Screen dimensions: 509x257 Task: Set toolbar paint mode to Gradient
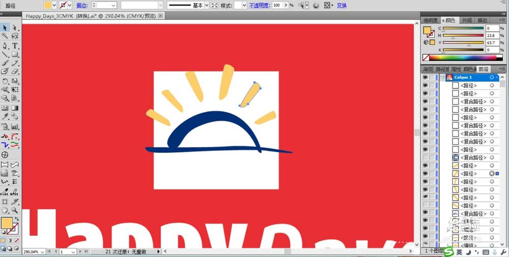click(10, 240)
